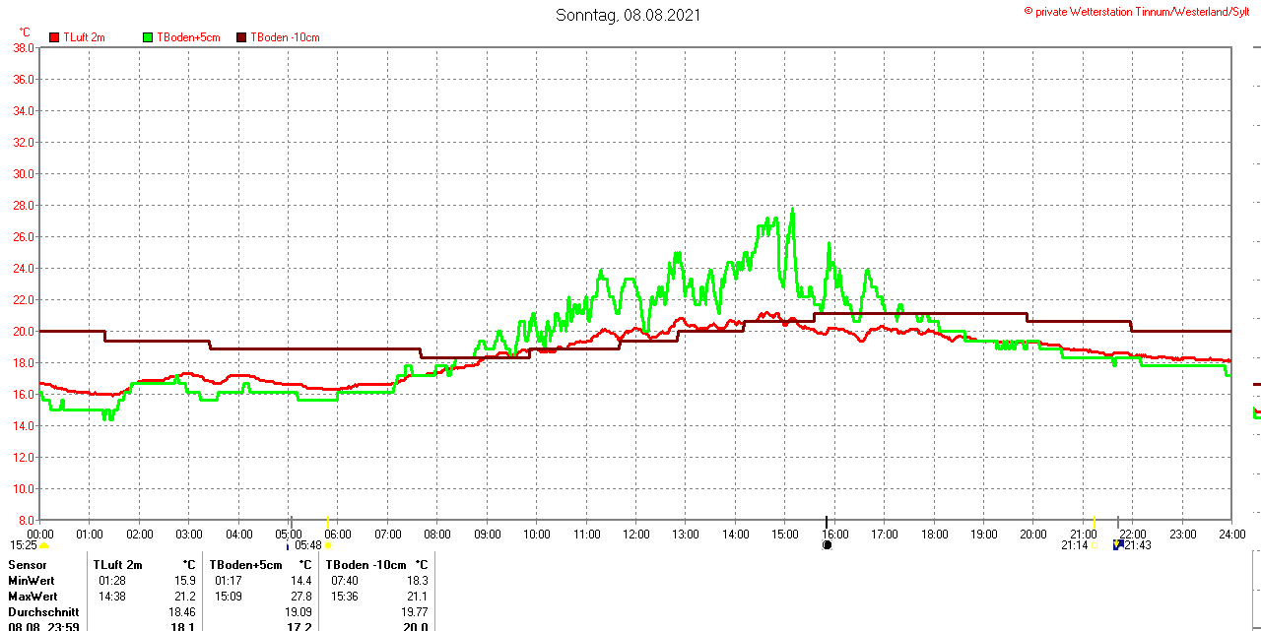This screenshot has width=1261, height=631.
Task: Click the Durchschnitt row label in table
Action: click(x=43, y=611)
